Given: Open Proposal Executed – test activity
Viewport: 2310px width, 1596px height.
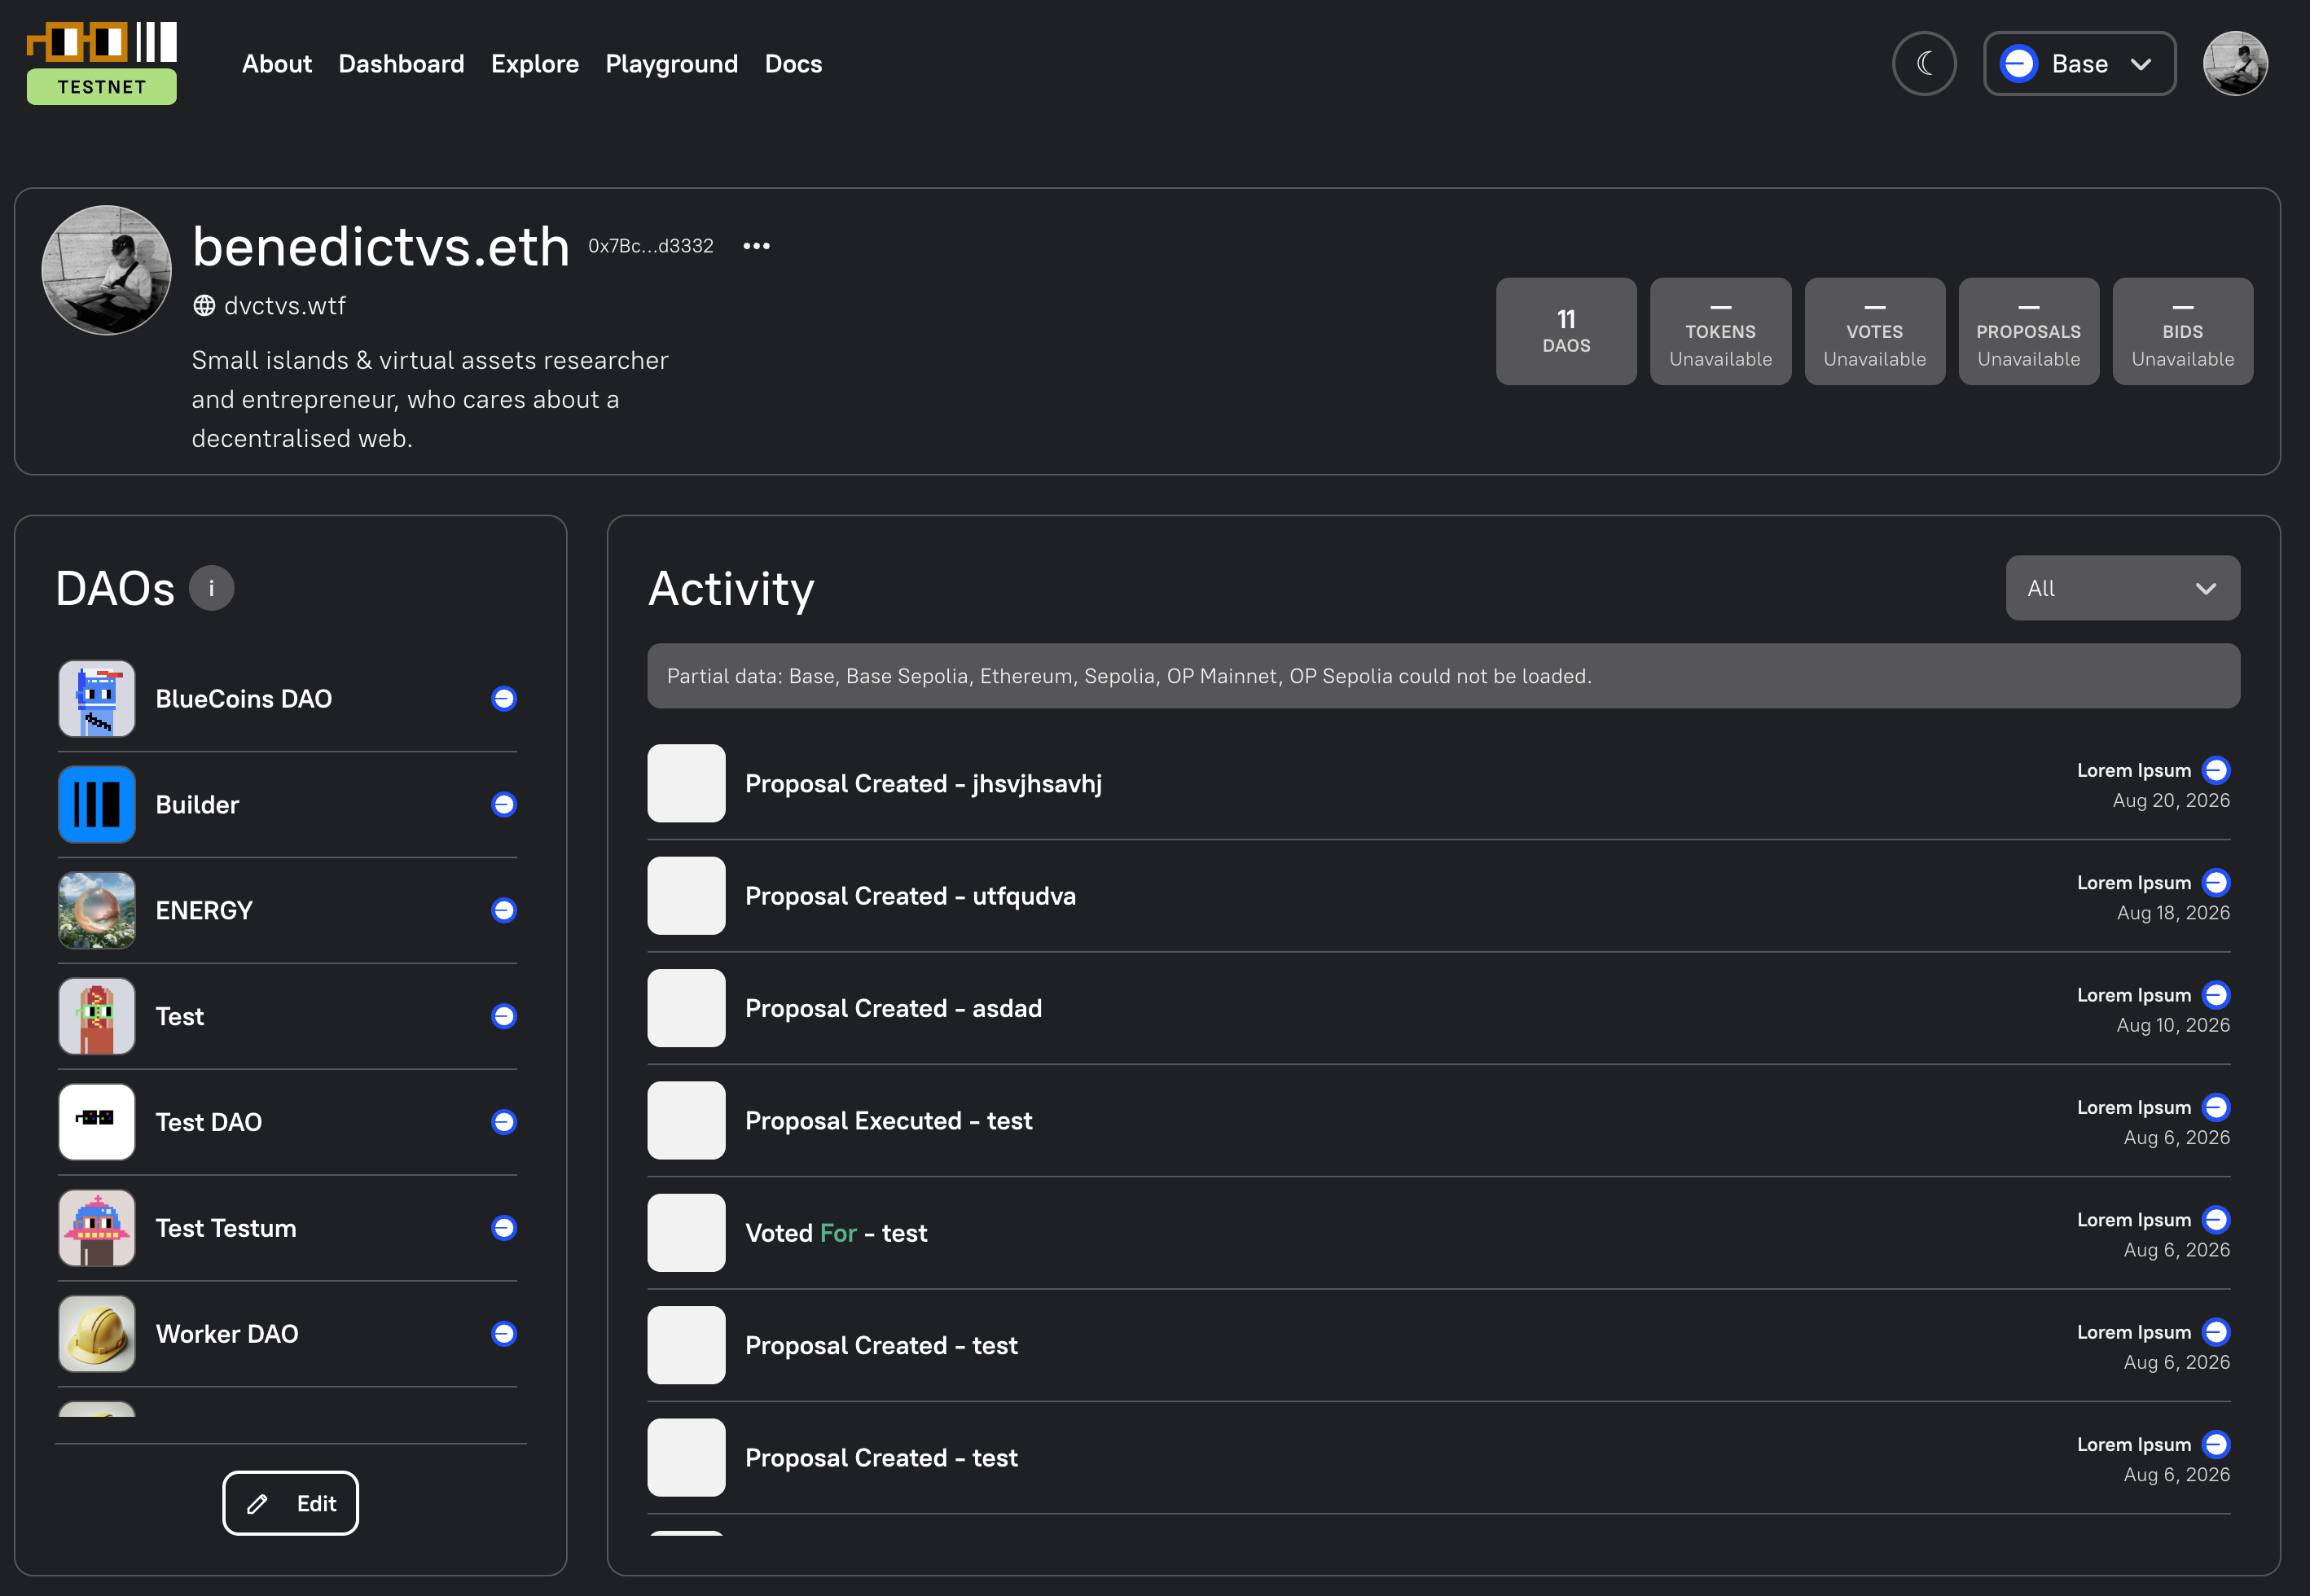Looking at the screenshot, I should [x=1438, y=1120].
